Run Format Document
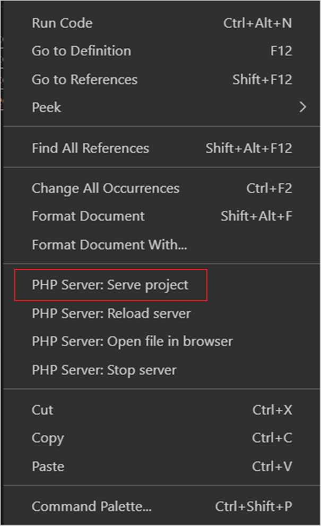Image resolution: width=321 pixels, height=526 pixels. (88, 216)
